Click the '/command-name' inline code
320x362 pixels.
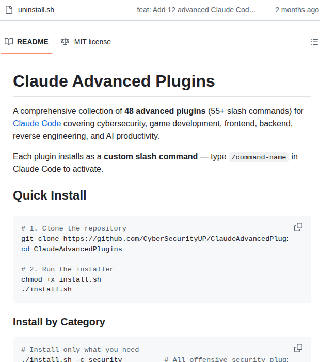(259, 157)
